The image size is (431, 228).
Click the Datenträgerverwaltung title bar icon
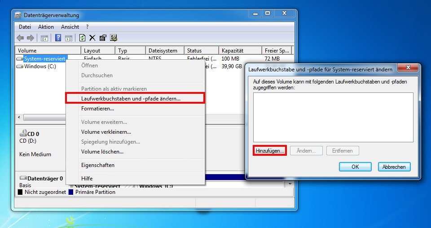pos(18,15)
